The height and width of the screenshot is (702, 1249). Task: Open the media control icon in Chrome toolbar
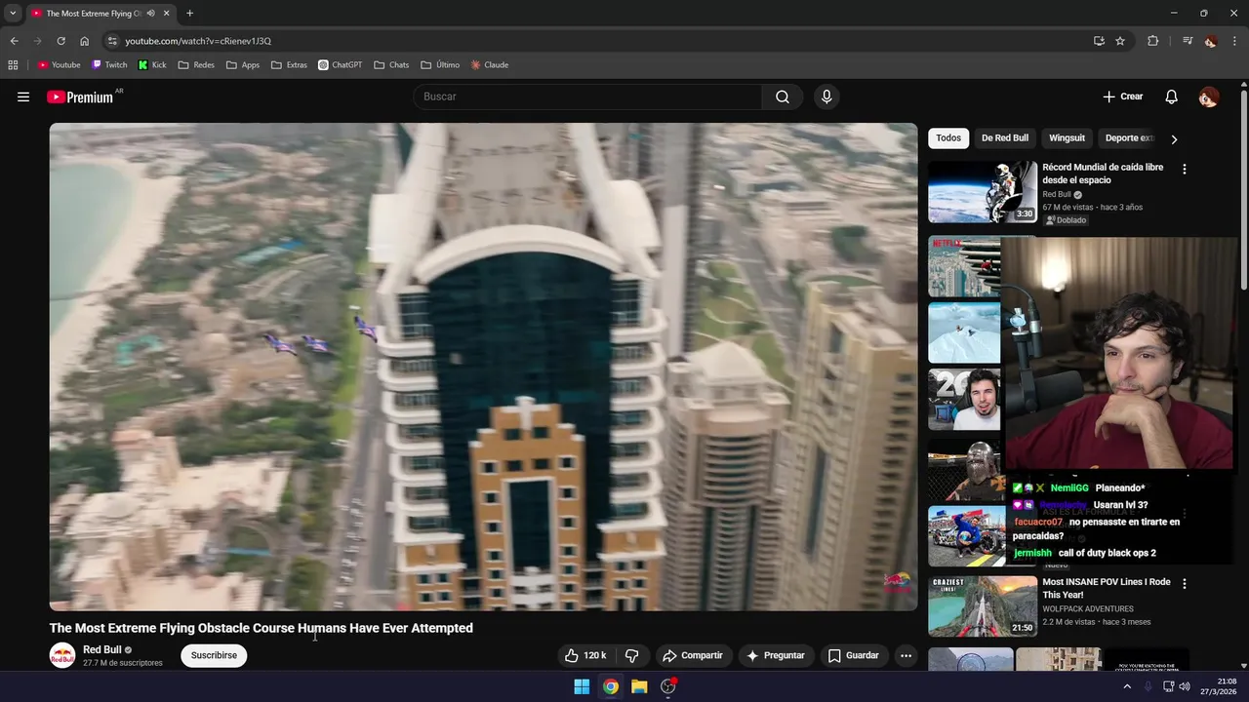pos(1188,41)
